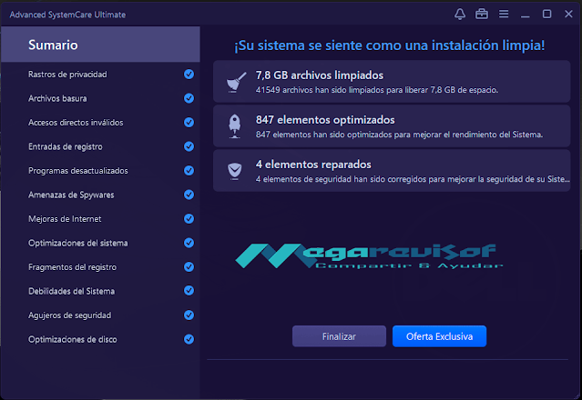The width and height of the screenshot is (582, 400).
Task: Select Amenazas de Spywares entry
Action: click(71, 195)
